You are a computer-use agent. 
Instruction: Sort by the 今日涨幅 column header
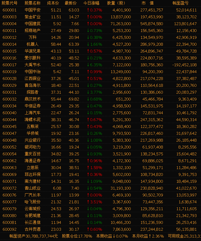tap(91, 3)
